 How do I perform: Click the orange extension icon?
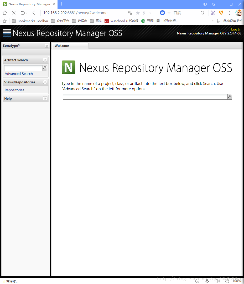click(x=221, y=13)
